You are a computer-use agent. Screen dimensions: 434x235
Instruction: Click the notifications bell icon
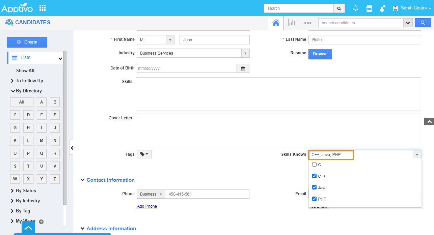355,8
